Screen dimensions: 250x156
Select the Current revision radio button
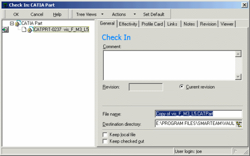click(x=181, y=87)
